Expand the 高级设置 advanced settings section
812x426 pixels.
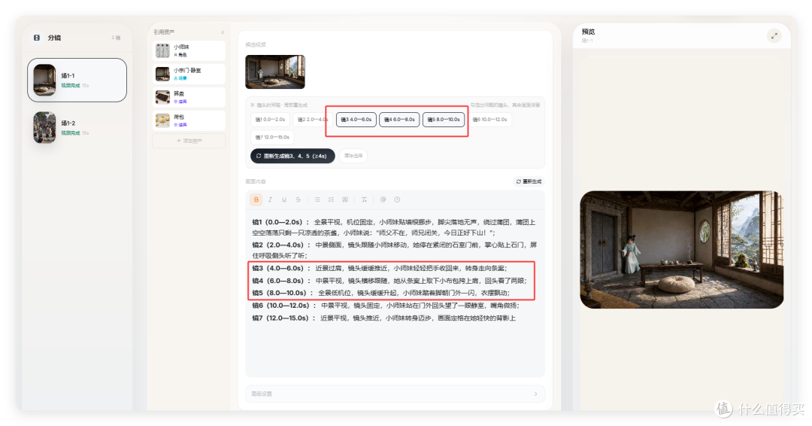tap(395, 394)
